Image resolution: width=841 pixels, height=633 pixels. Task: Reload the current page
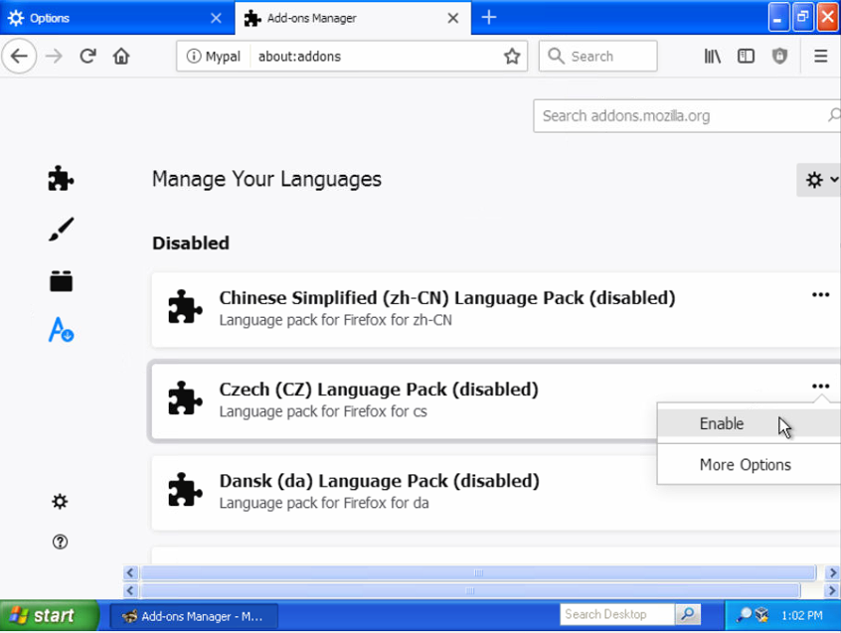tap(87, 56)
